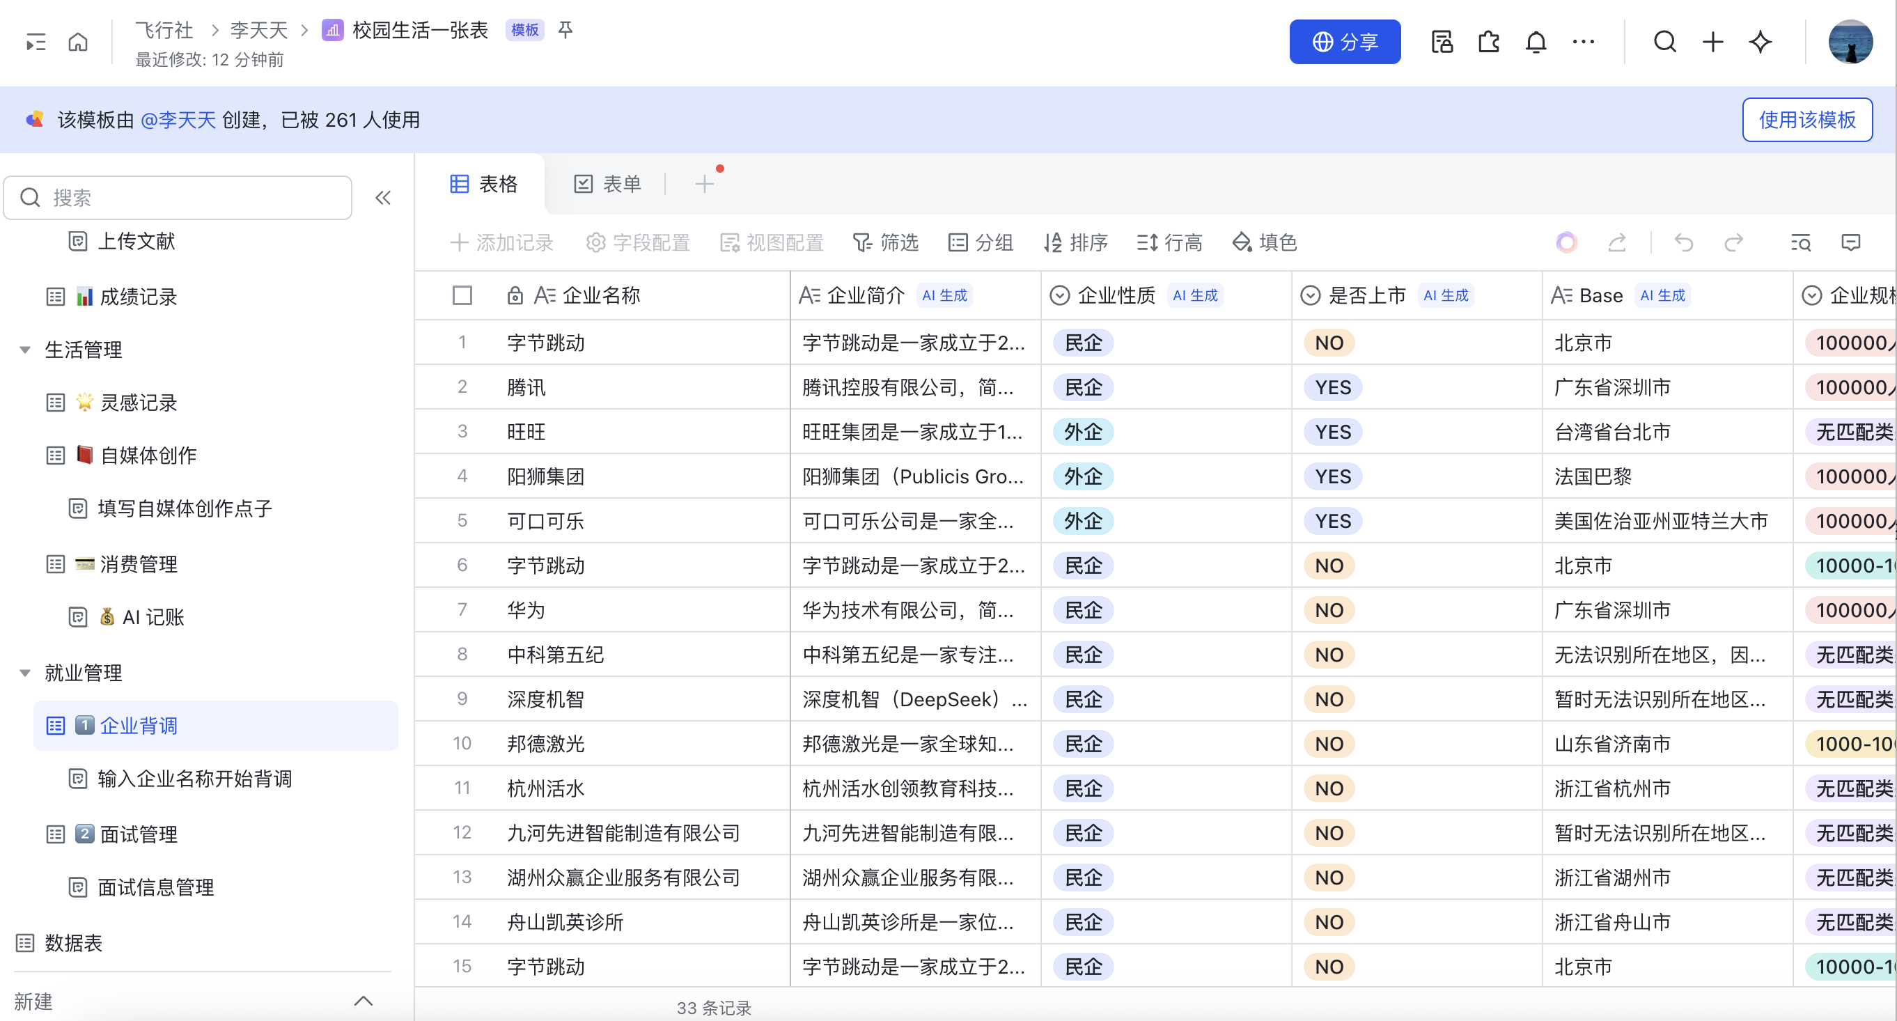Image resolution: width=1897 pixels, height=1021 pixels.
Task: Click the notification bell icon
Action: point(1536,42)
